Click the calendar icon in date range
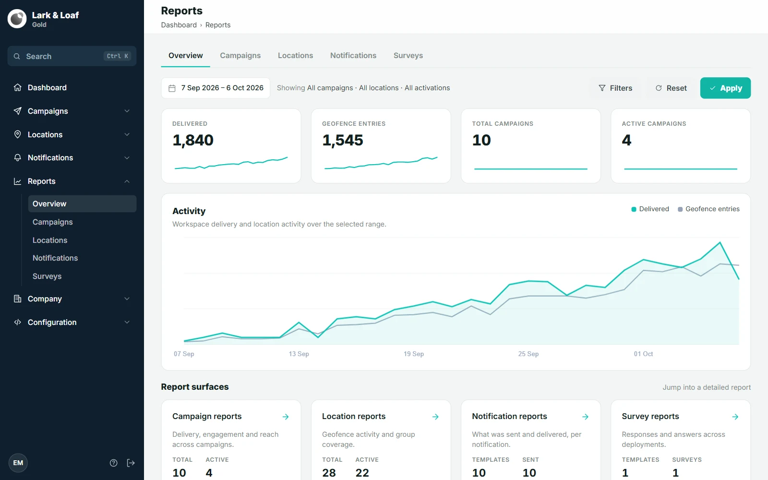 pyautogui.click(x=172, y=88)
